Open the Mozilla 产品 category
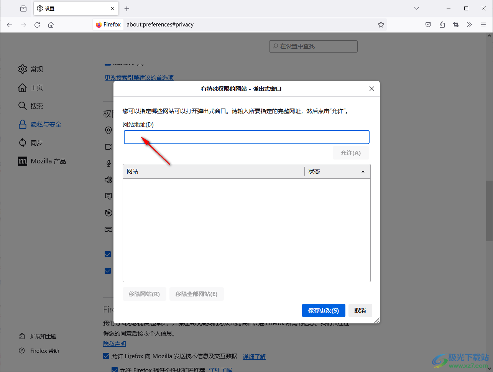 pos(42,161)
